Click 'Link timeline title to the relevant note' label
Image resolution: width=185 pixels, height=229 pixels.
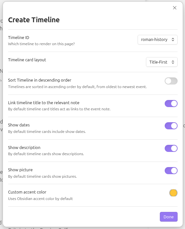[44, 103]
